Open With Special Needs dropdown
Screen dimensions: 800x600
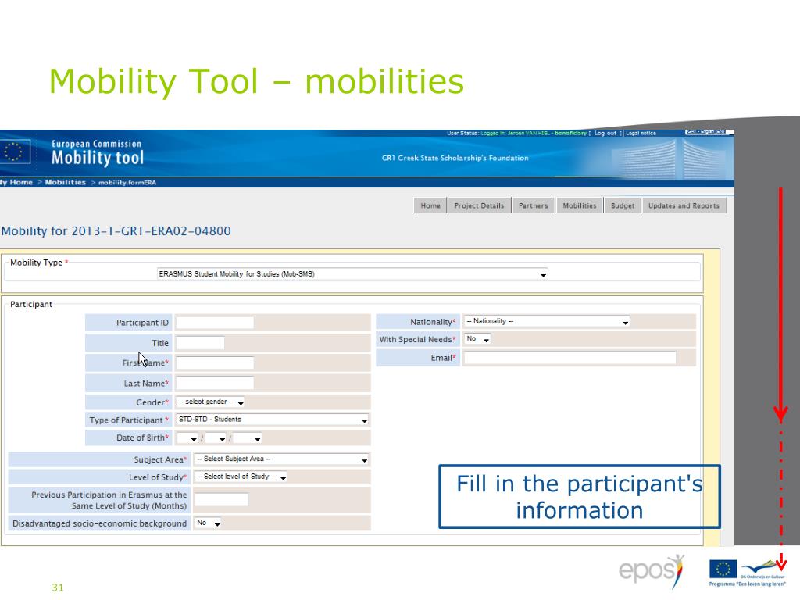[x=477, y=339]
